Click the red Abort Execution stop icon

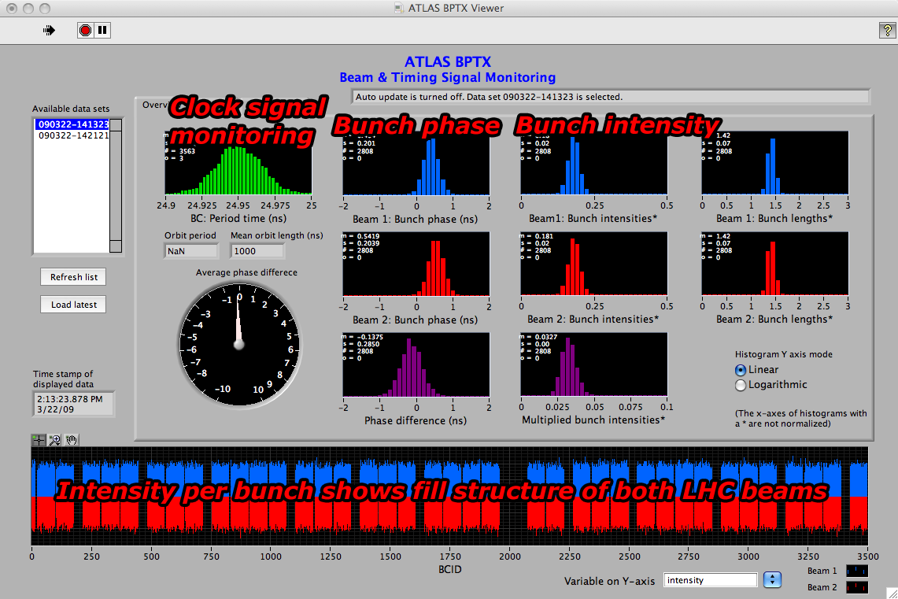(85, 31)
